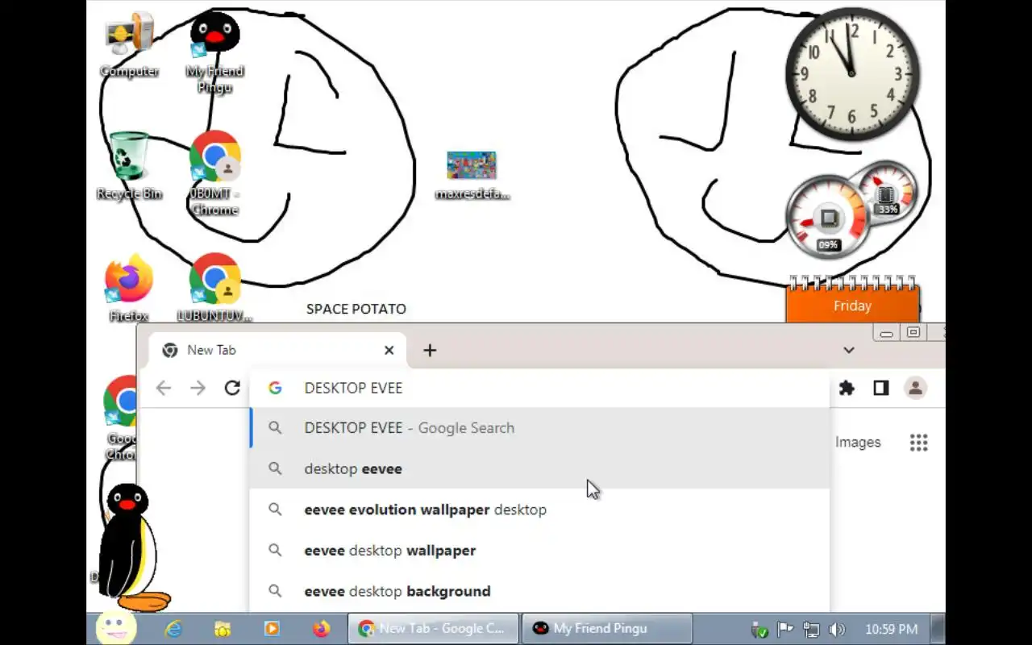Screen dimensions: 1032x645
Task: Pick 'eevee evolution wallpaper desktop' suggestion
Action: coord(539,510)
